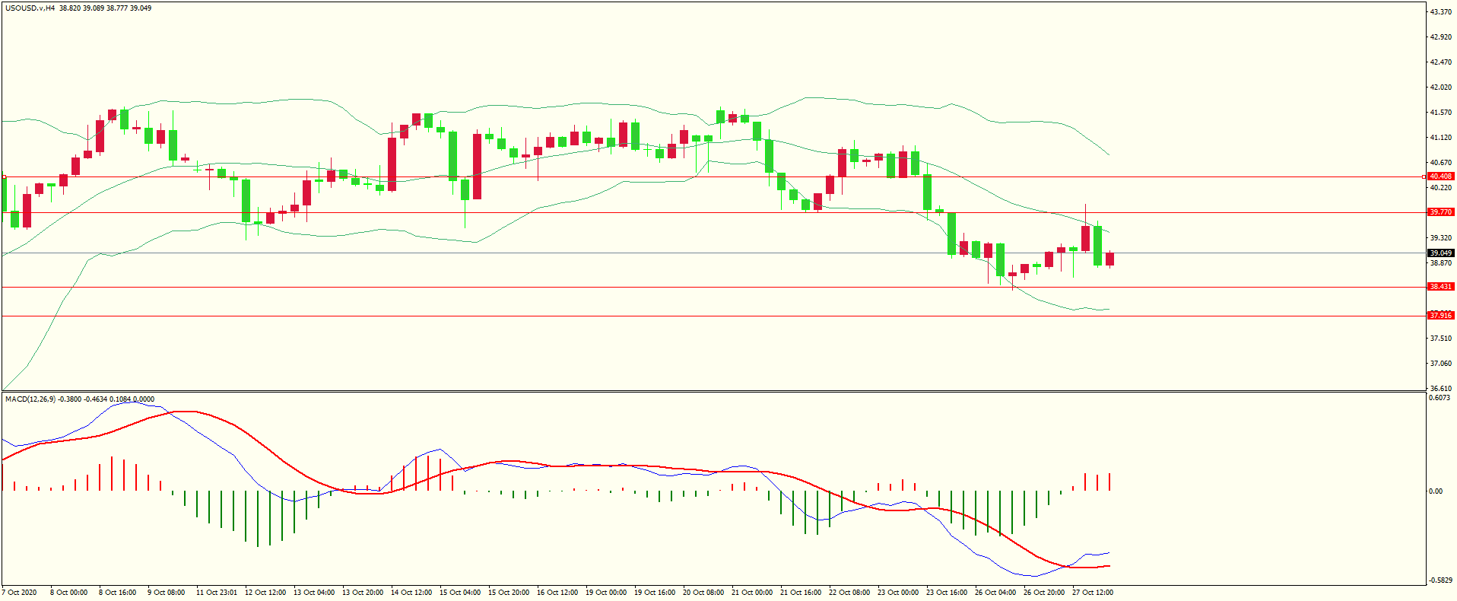The width and height of the screenshot is (1457, 601).
Task: Click the 37.510 price axis label
Action: [1441, 339]
